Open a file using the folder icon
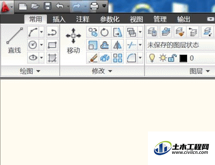This screenshot has width=215, height=165. click(x=35, y=6)
